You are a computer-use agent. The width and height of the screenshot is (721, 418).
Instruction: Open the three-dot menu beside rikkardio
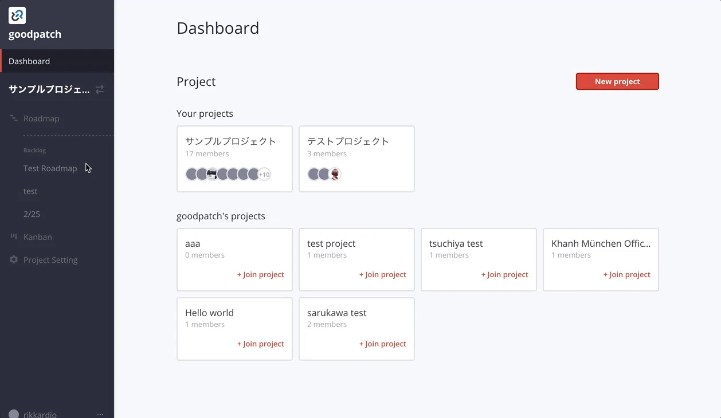(100, 414)
